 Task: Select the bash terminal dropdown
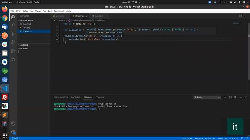coord(207,97)
